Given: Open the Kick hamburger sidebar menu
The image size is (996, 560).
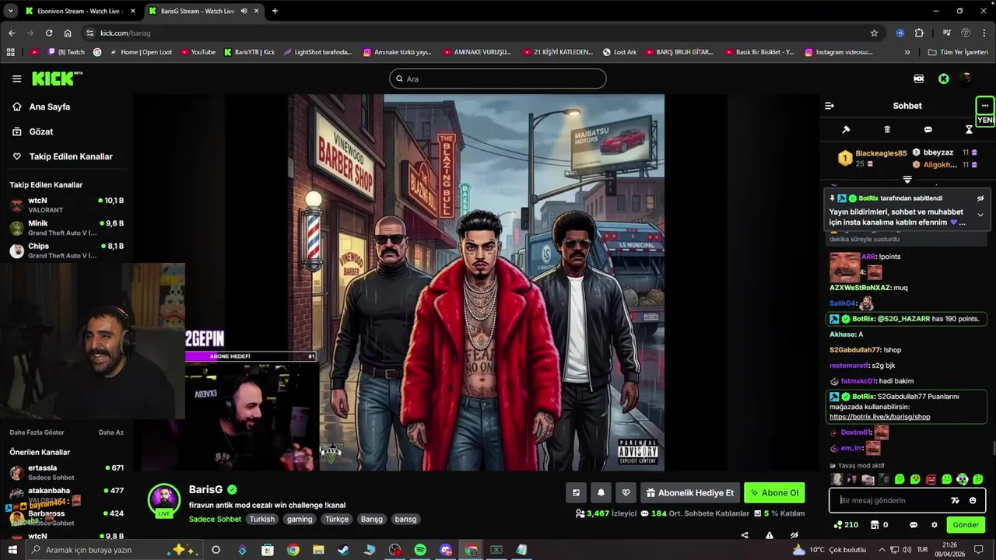Looking at the screenshot, I should [16, 79].
